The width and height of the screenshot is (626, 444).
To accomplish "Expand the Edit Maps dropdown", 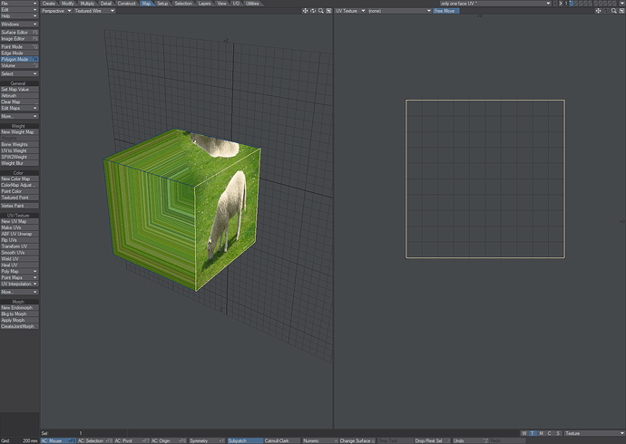I will [19, 108].
